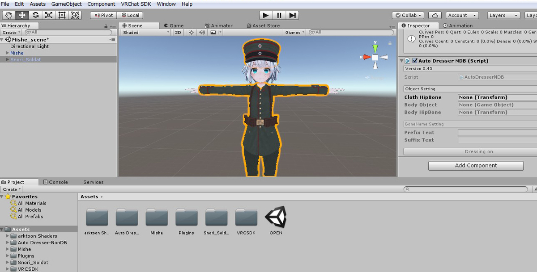Select All Models favorite
The image size is (537, 272).
(x=30, y=210)
